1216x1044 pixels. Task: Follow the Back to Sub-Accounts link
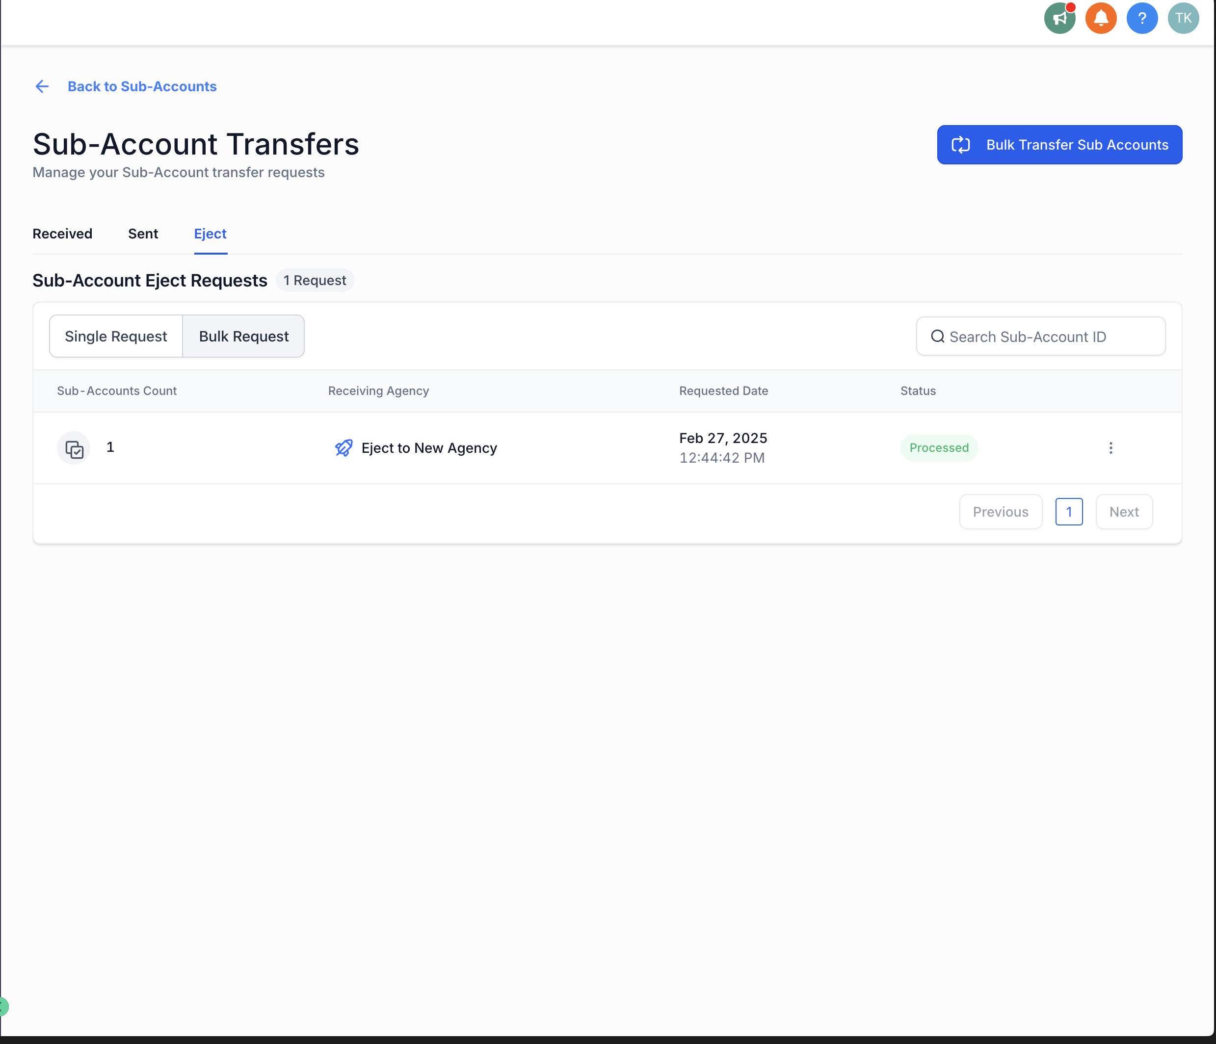point(142,86)
